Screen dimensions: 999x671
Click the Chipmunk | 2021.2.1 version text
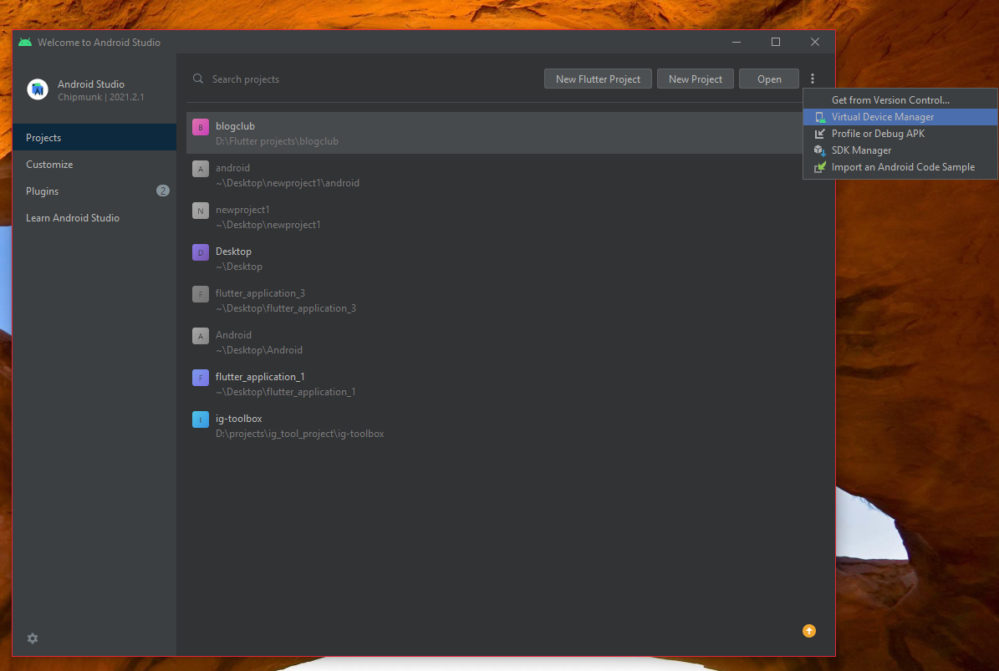100,98
